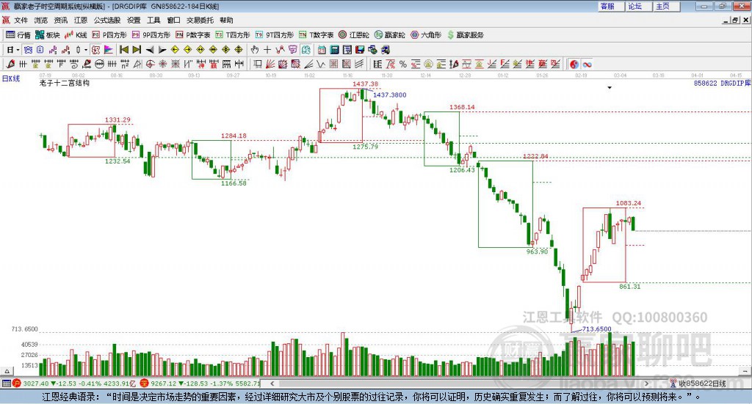Click the 3027.40 index in status bar
The image size is (752, 404).
pos(36,383)
